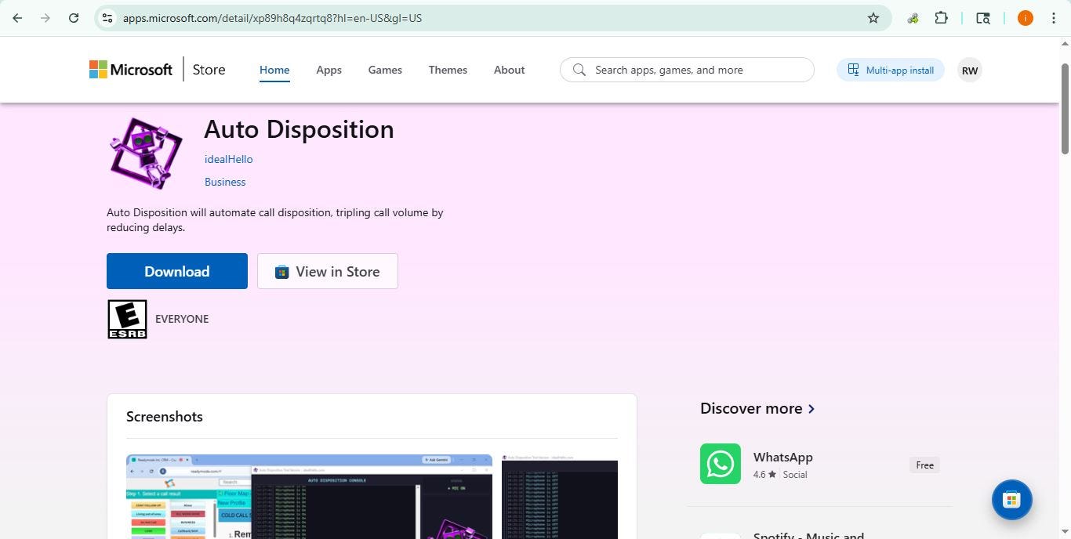Screen dimensions: 1071x539
Task: Open the Themes tab
Action: pyautogui.click(x=448, y=70)
